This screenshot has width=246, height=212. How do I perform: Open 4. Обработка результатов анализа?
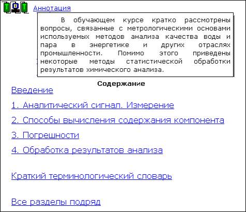87,150
